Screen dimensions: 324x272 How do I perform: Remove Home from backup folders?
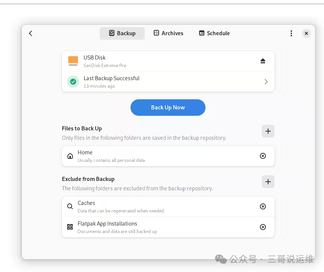(x=263, y=156)
